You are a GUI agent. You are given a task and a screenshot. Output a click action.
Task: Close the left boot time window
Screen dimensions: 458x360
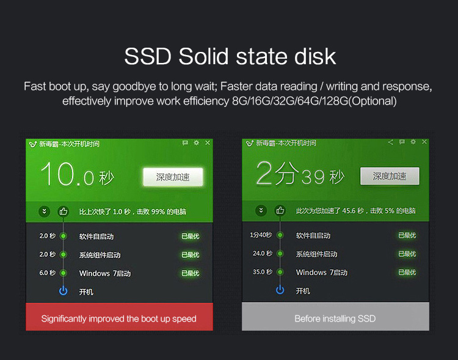pyautogui.click(x=208, y=142)
